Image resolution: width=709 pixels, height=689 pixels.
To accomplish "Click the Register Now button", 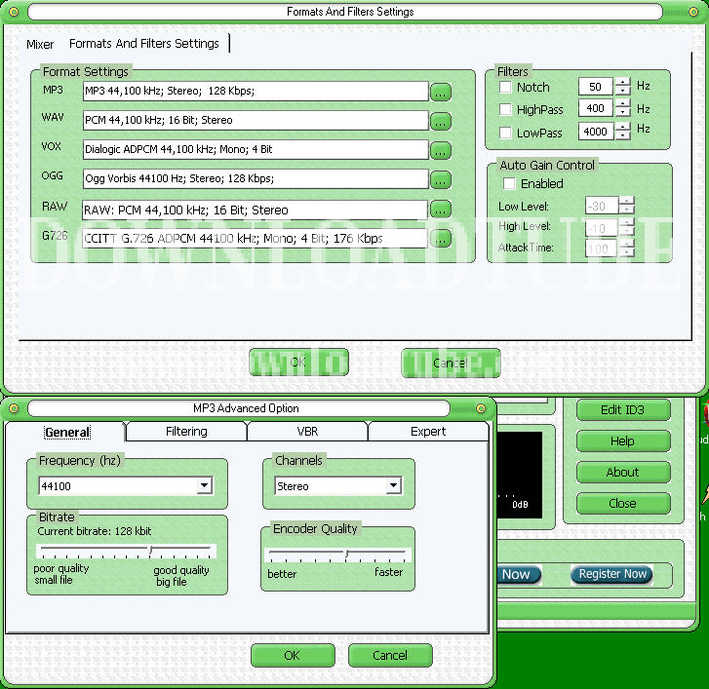I will pos(612,574).
